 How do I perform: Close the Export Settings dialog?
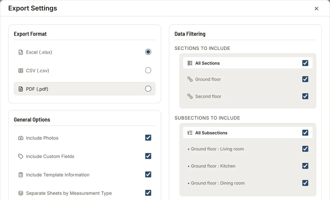pos(317,9)
